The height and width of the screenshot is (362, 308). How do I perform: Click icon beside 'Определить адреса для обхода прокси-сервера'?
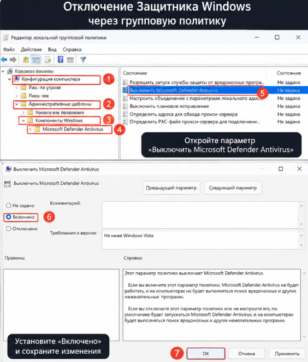click(125, 114)
